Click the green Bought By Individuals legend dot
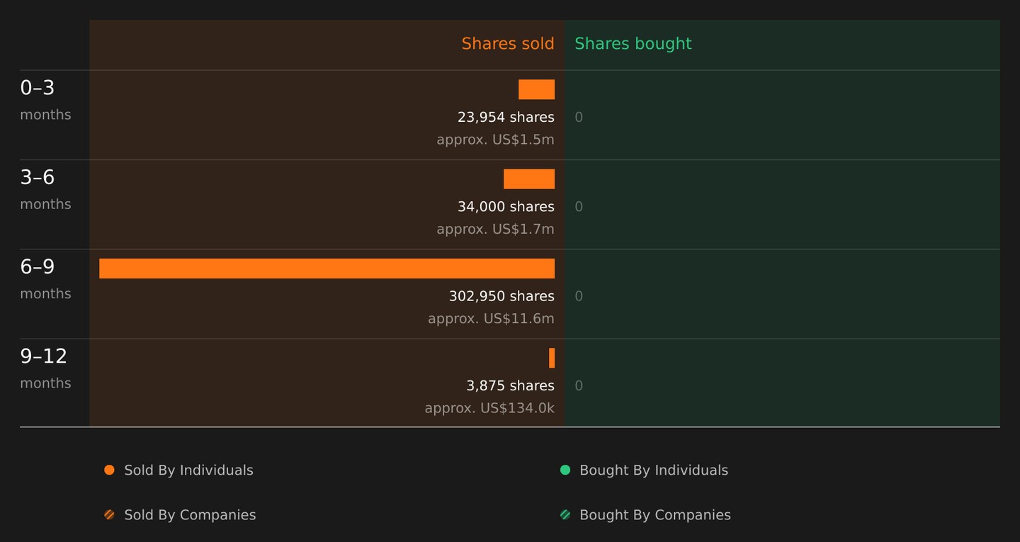The image size is (1020, 542). pos(565,470)
